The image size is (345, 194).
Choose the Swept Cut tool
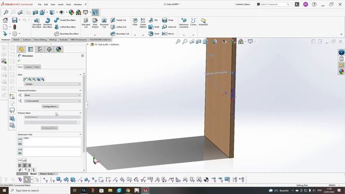[119, 20]
